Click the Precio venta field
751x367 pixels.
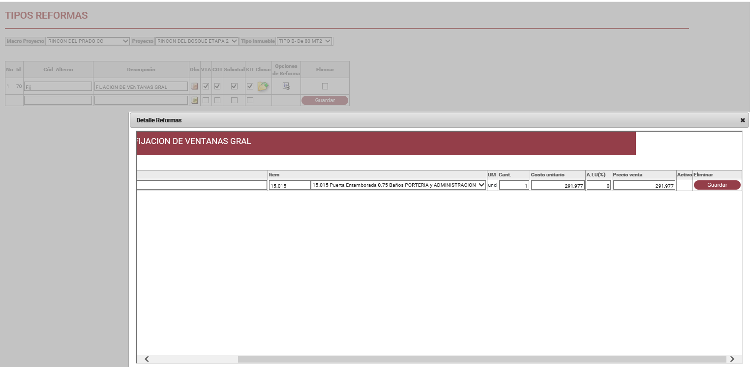pos(644,185)
